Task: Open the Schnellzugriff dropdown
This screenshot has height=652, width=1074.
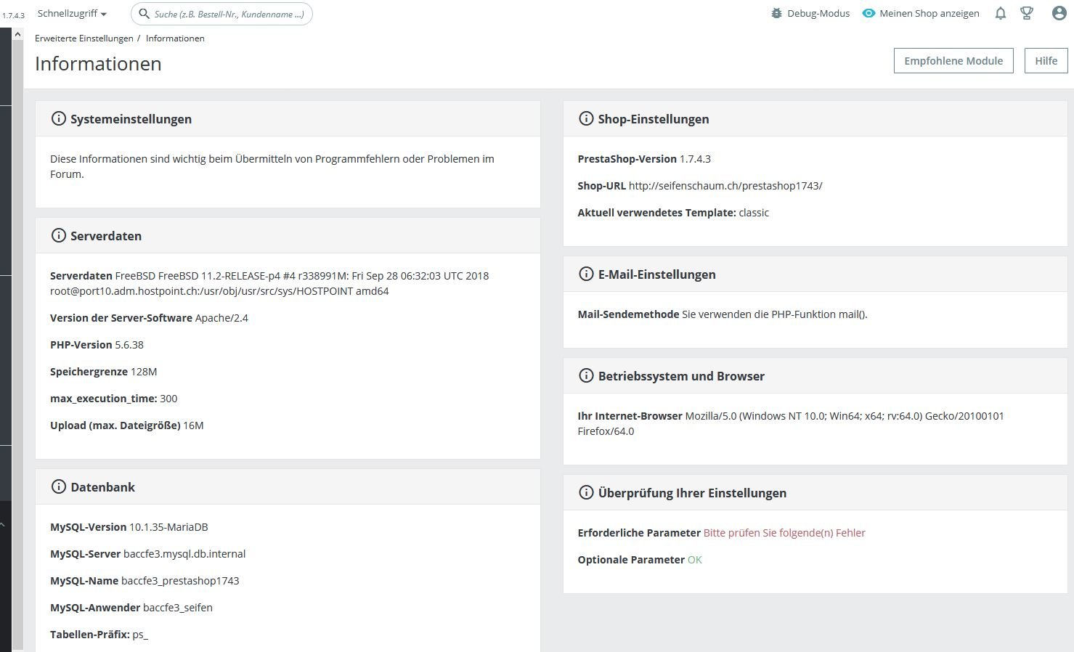Action: point(72,14)
